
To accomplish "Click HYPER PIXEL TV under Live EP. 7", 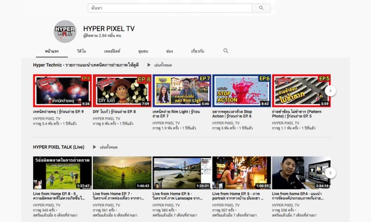I will (107, 205).
